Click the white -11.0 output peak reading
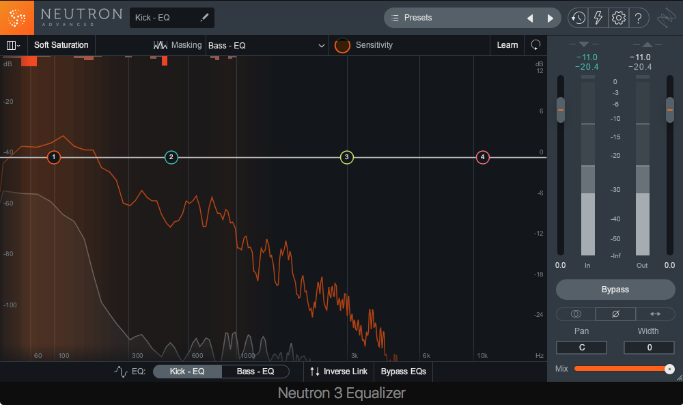 (640, 57)
